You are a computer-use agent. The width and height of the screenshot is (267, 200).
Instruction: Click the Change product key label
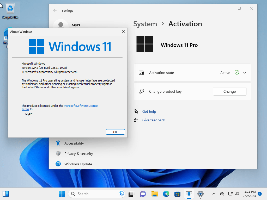coord(165,91)
